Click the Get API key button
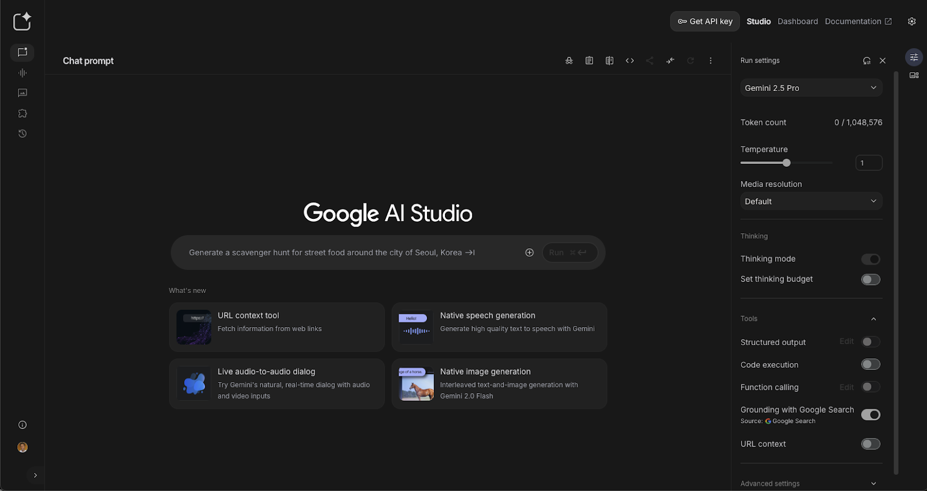 [705, 21]
